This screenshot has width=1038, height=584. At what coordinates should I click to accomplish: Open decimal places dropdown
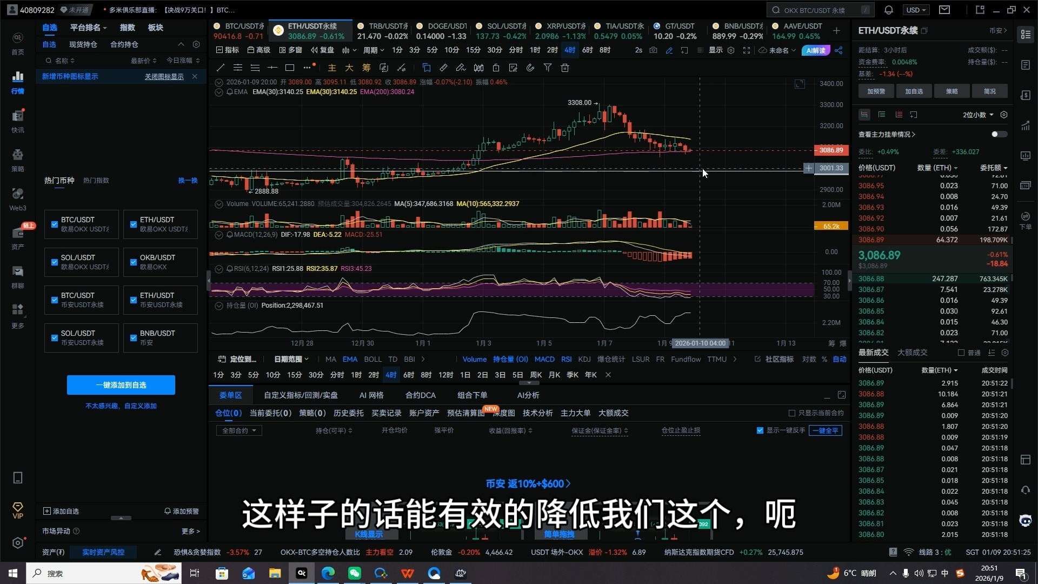(978, 115)
